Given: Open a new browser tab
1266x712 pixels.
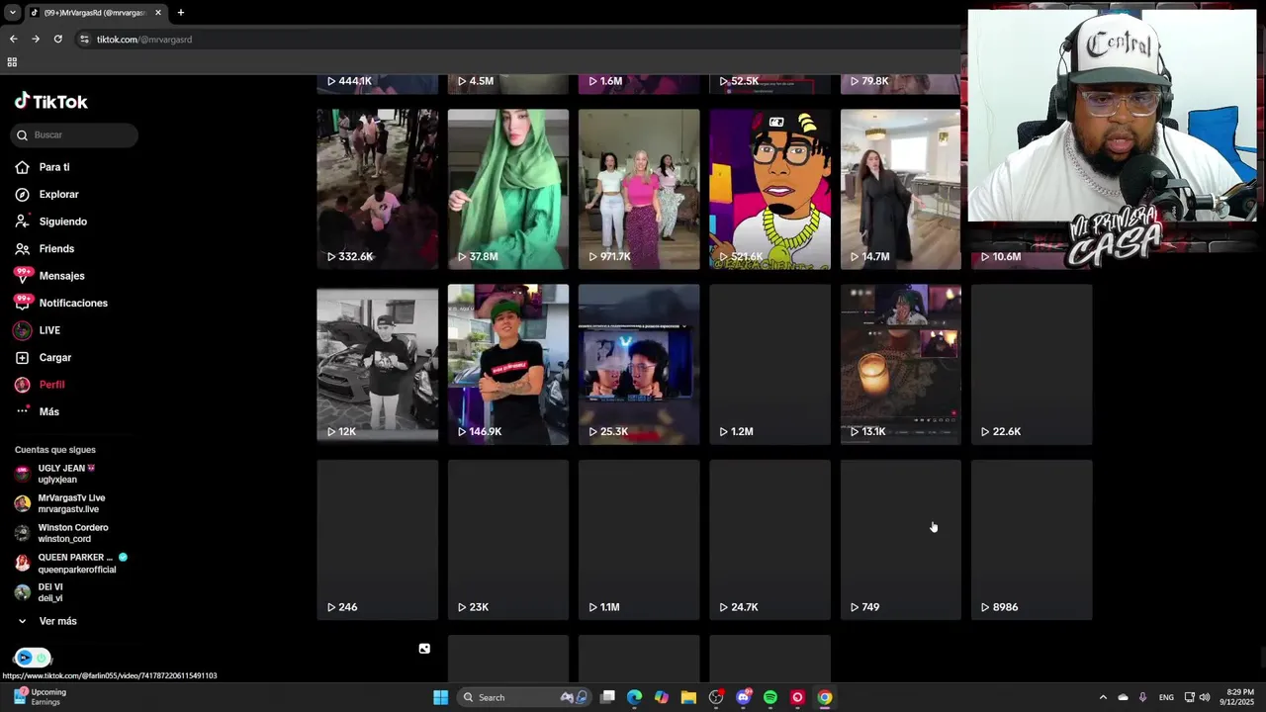Looking at the screenshot, I should [180, 13].
